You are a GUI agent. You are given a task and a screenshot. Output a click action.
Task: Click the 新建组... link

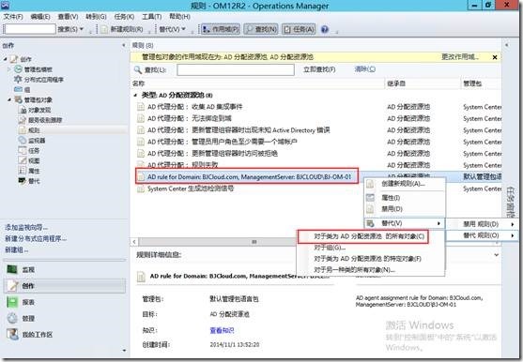(16, 249)
